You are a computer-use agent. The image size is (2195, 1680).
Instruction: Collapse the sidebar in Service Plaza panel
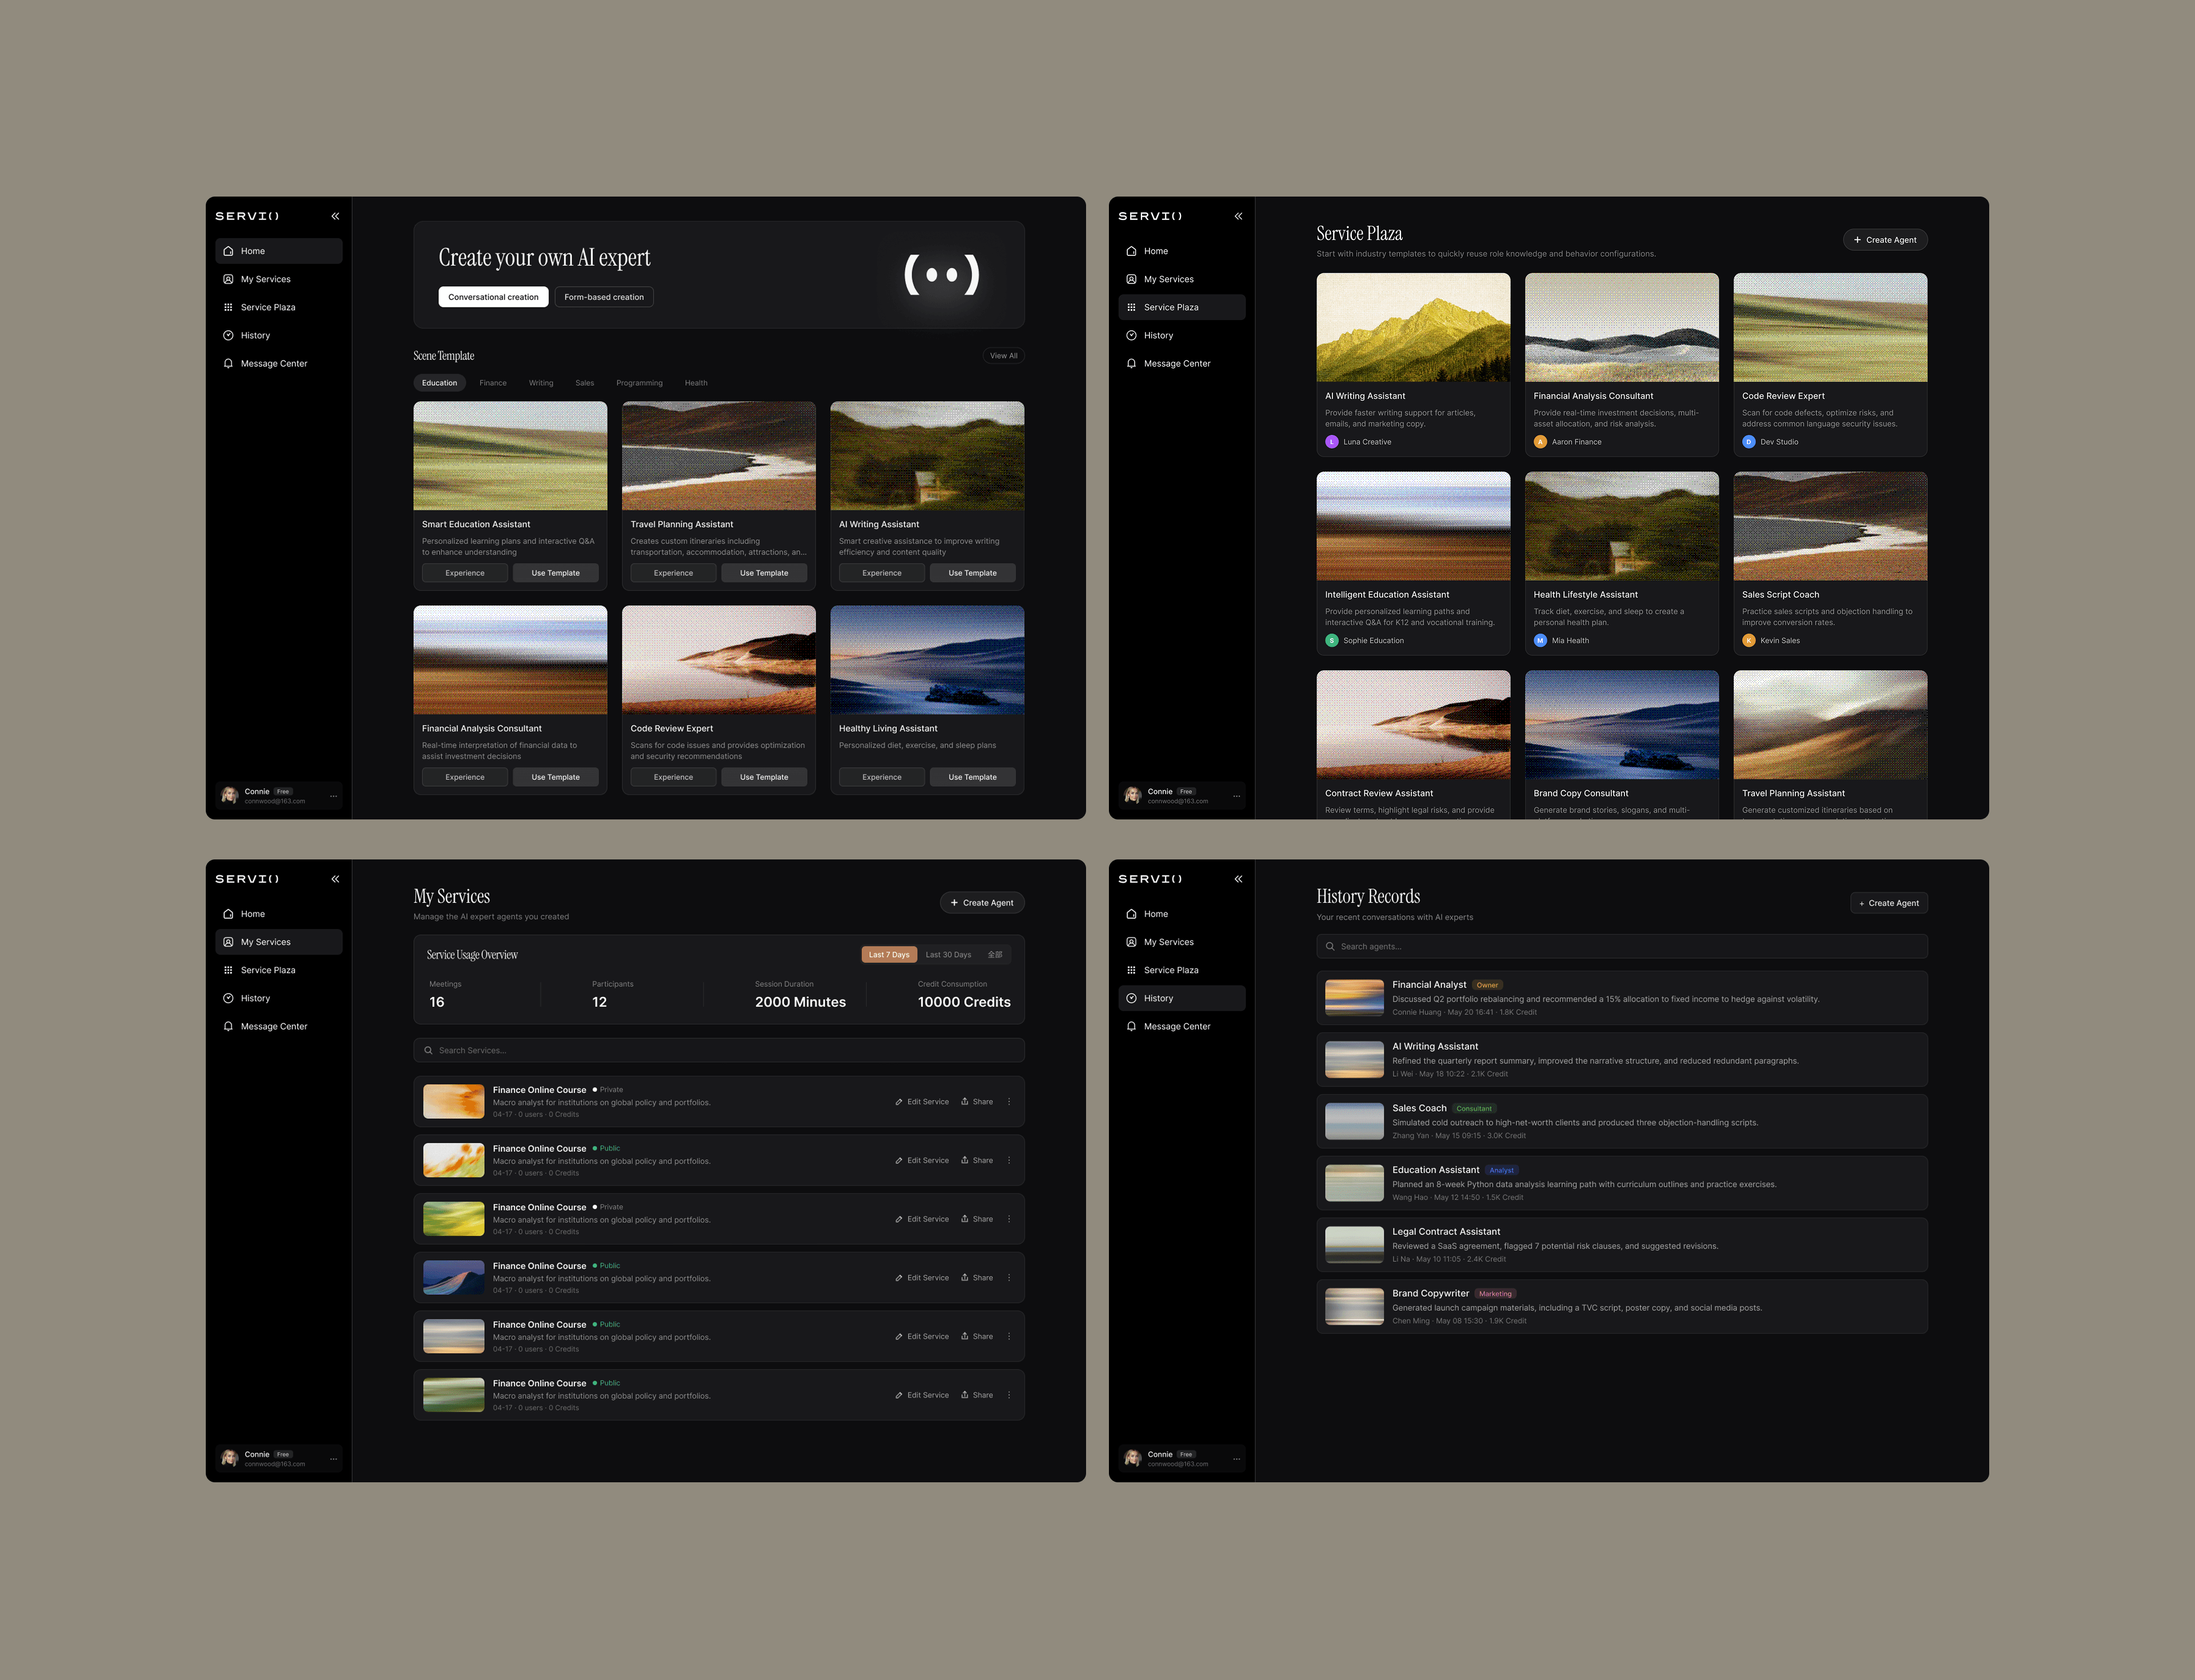tap(1239, 216)
